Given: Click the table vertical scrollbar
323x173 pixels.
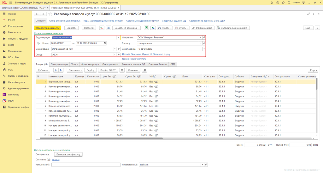Looking at the screenshot, I should point(317,84).
